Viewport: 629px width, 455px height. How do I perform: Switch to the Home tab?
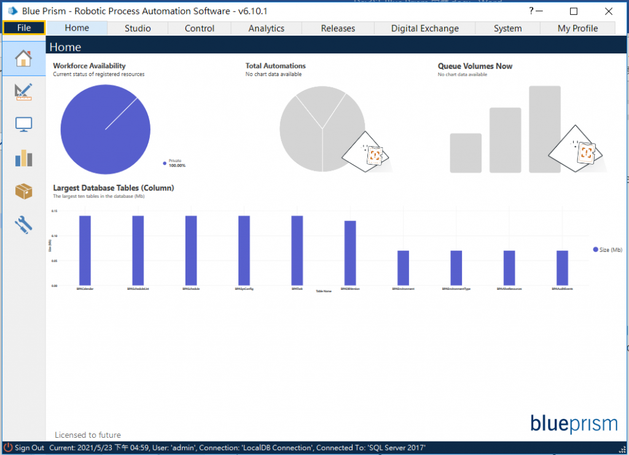(77, 28)
